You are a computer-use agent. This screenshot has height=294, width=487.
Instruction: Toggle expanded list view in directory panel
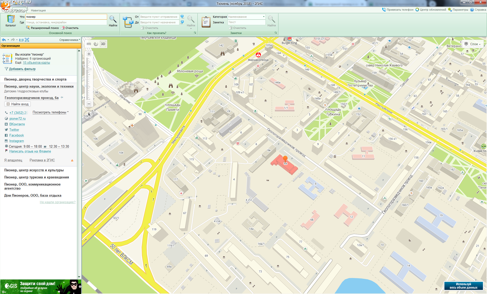pyautogui.click(x=27, y=40)
